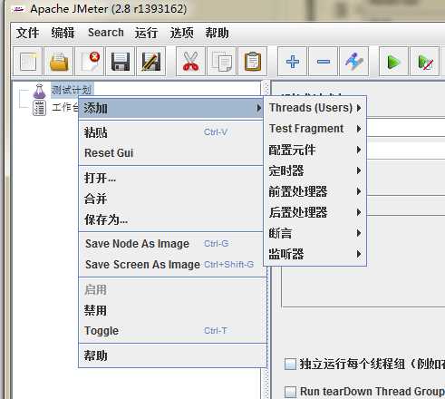
Task: Choose Save Screen As Image
Action: pyautogui.click(x=171, y=265)
